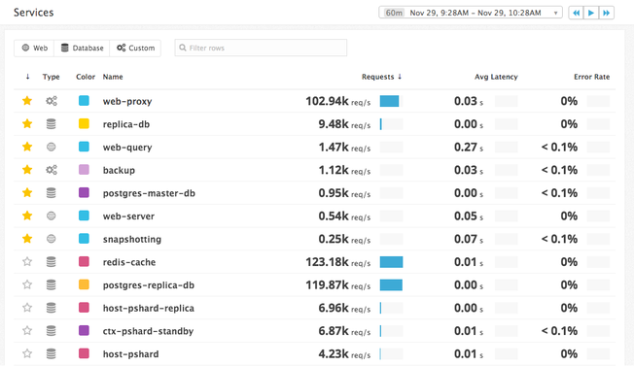This screenshot has width=634, height=366.
Task: Change the purple swatch for postgres-master-db
Action: tap(84, 192)
